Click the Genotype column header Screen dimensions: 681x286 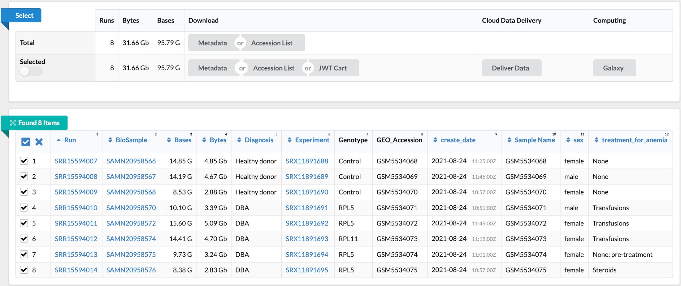point(353,140)
